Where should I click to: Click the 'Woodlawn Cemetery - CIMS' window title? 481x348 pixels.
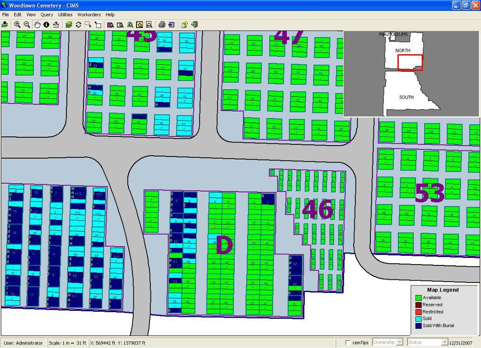[44, 5]
